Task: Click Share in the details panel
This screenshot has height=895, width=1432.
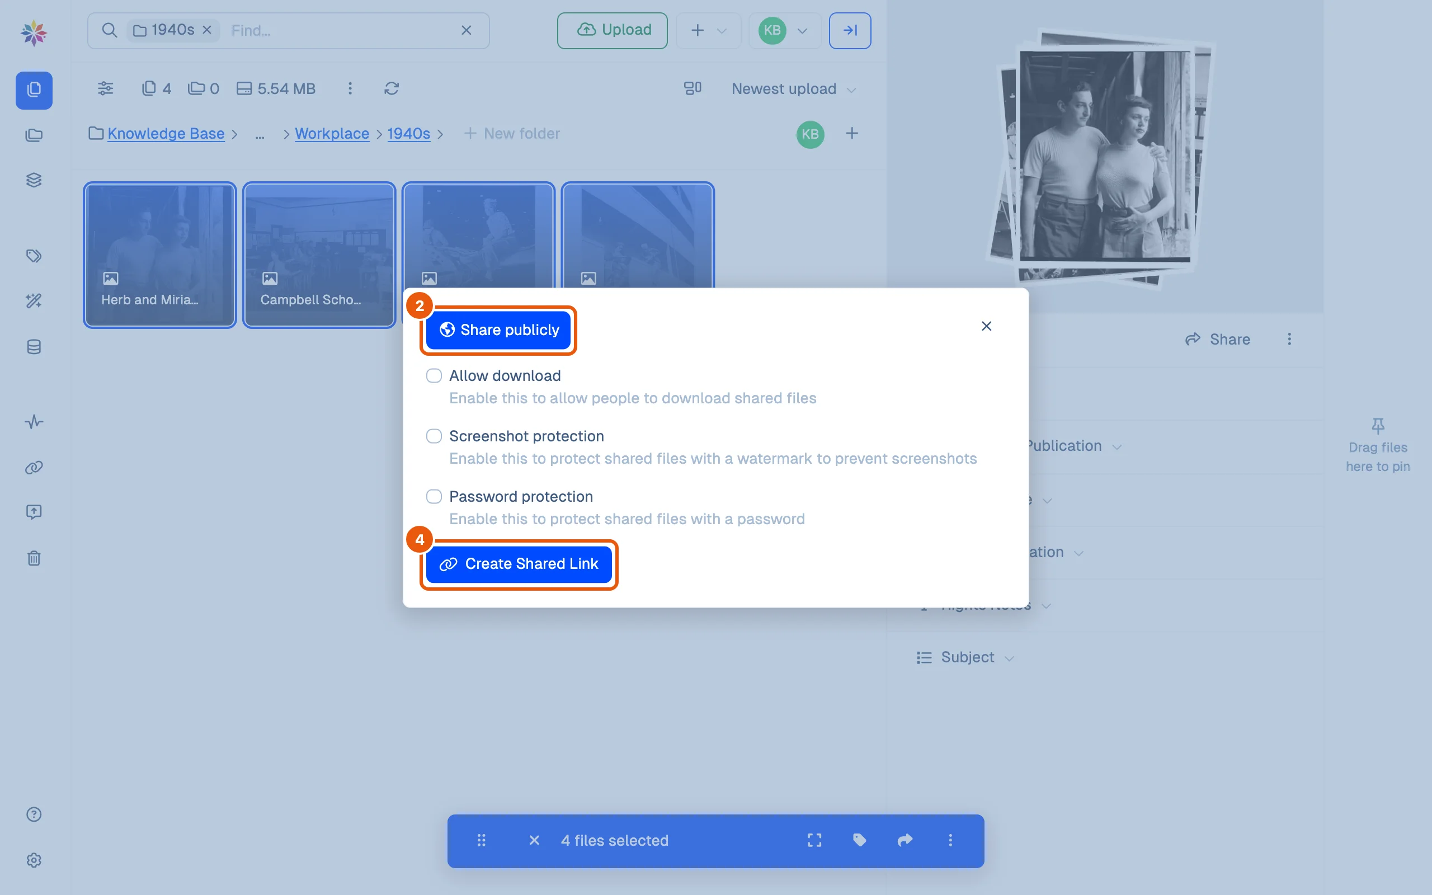Action: pos(1218,339)
